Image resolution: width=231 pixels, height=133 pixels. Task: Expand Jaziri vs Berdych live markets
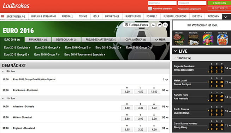coord(228,82)
